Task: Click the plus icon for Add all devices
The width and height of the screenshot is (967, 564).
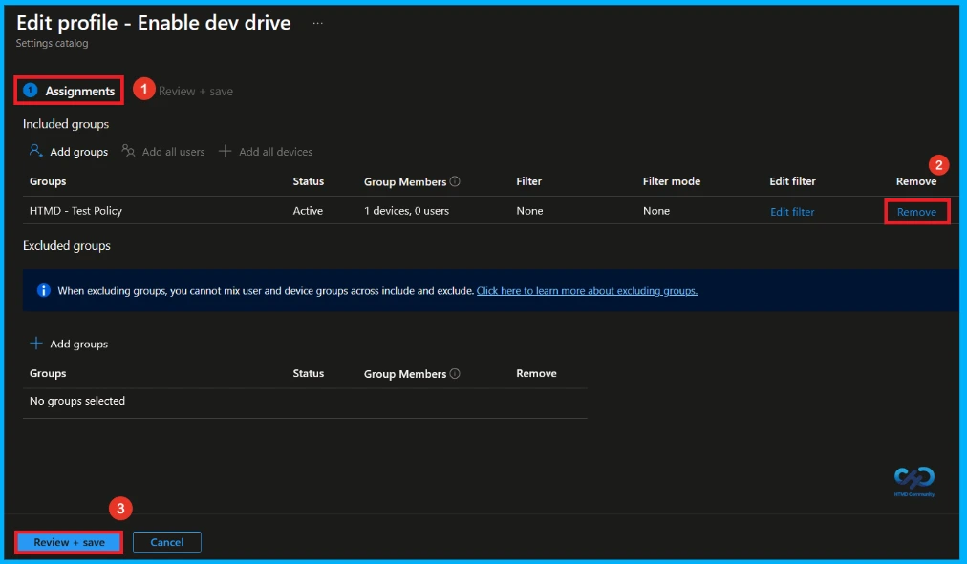Action: [226, 151]
